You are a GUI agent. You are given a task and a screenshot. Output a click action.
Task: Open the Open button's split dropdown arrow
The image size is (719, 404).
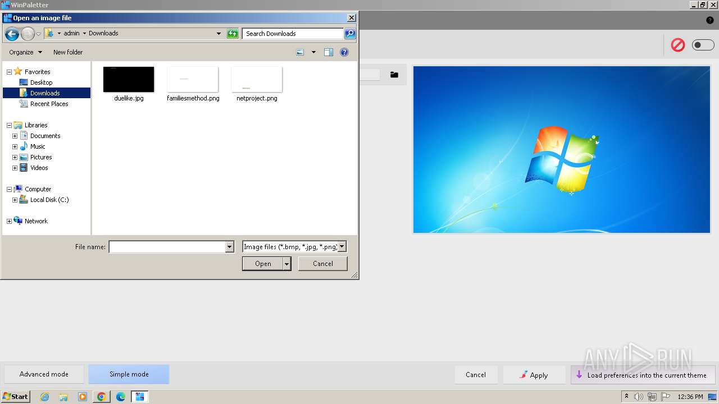tap(287, 264)
